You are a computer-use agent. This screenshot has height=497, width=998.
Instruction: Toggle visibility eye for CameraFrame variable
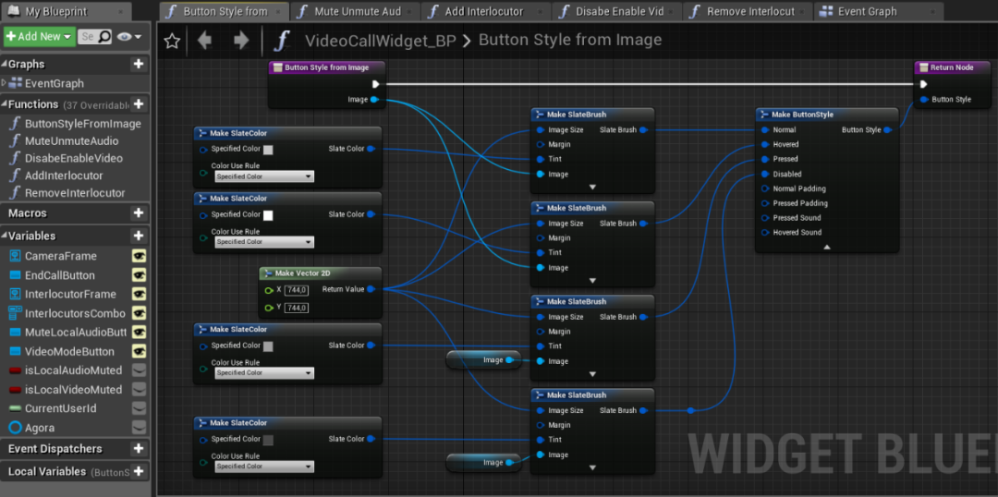pyautogui.click(x=139, y=256)
